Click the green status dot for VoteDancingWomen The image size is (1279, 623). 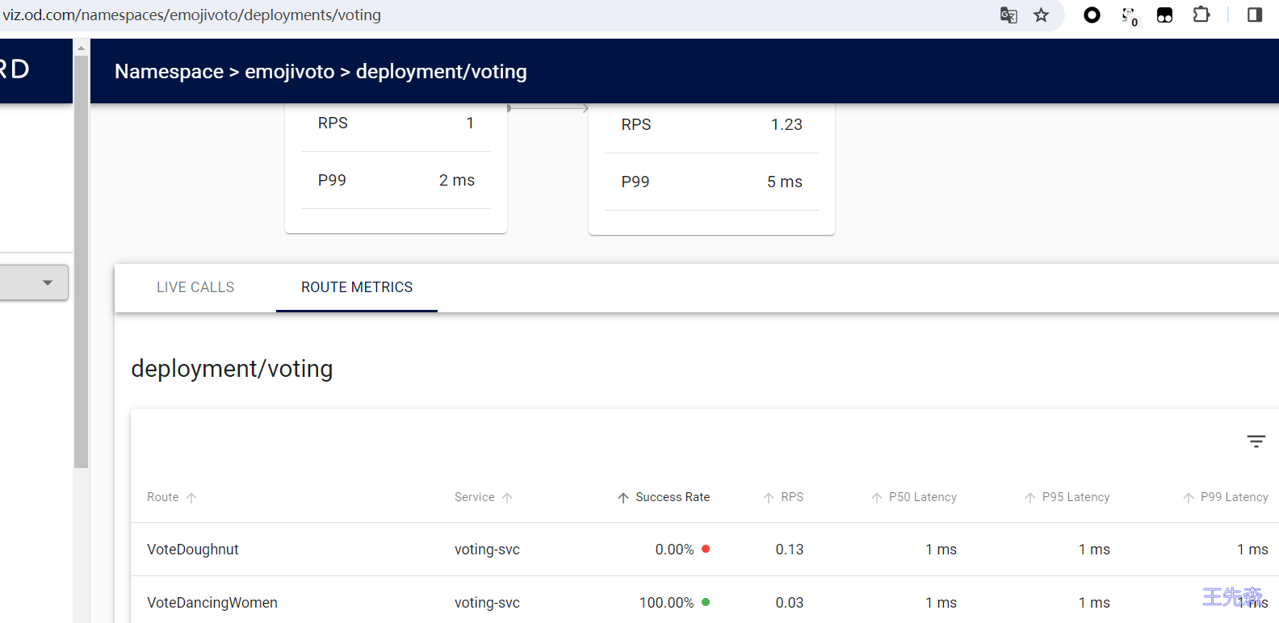(706, 602)
